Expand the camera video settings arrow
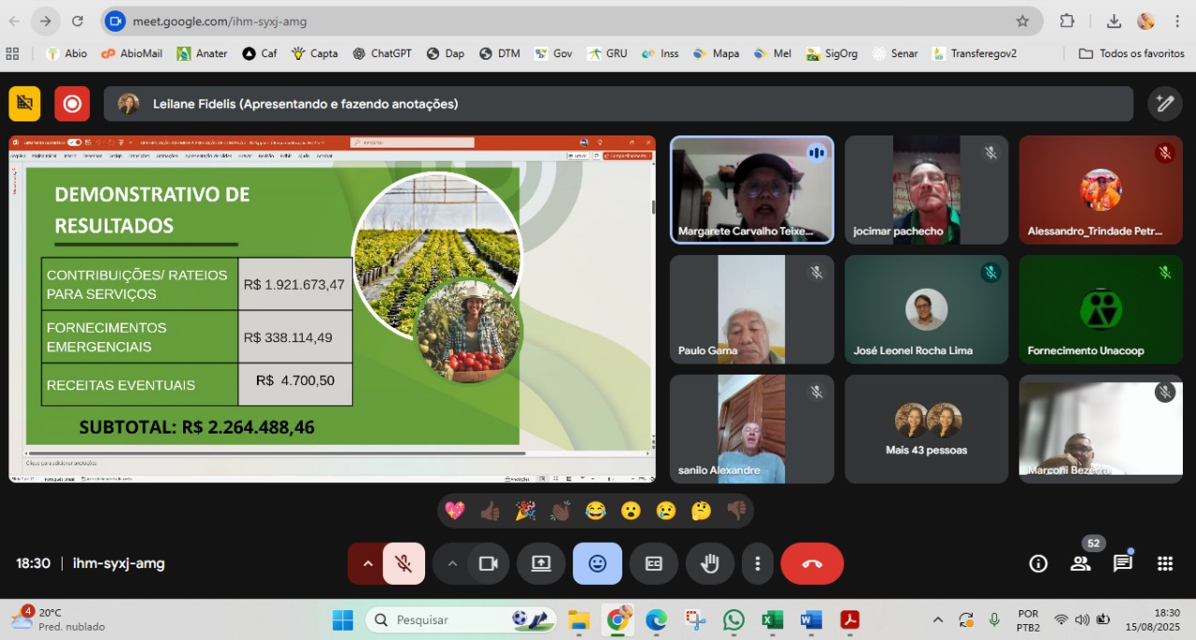 (452, 563)
